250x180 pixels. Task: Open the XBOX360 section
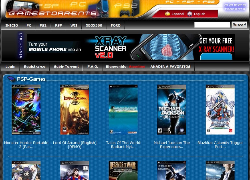(x=94, y=25)
